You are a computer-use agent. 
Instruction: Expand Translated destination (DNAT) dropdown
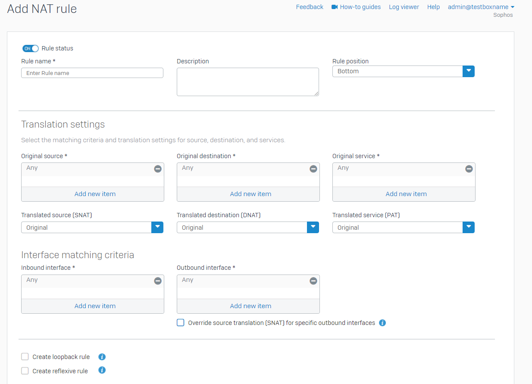click(313, 227)
